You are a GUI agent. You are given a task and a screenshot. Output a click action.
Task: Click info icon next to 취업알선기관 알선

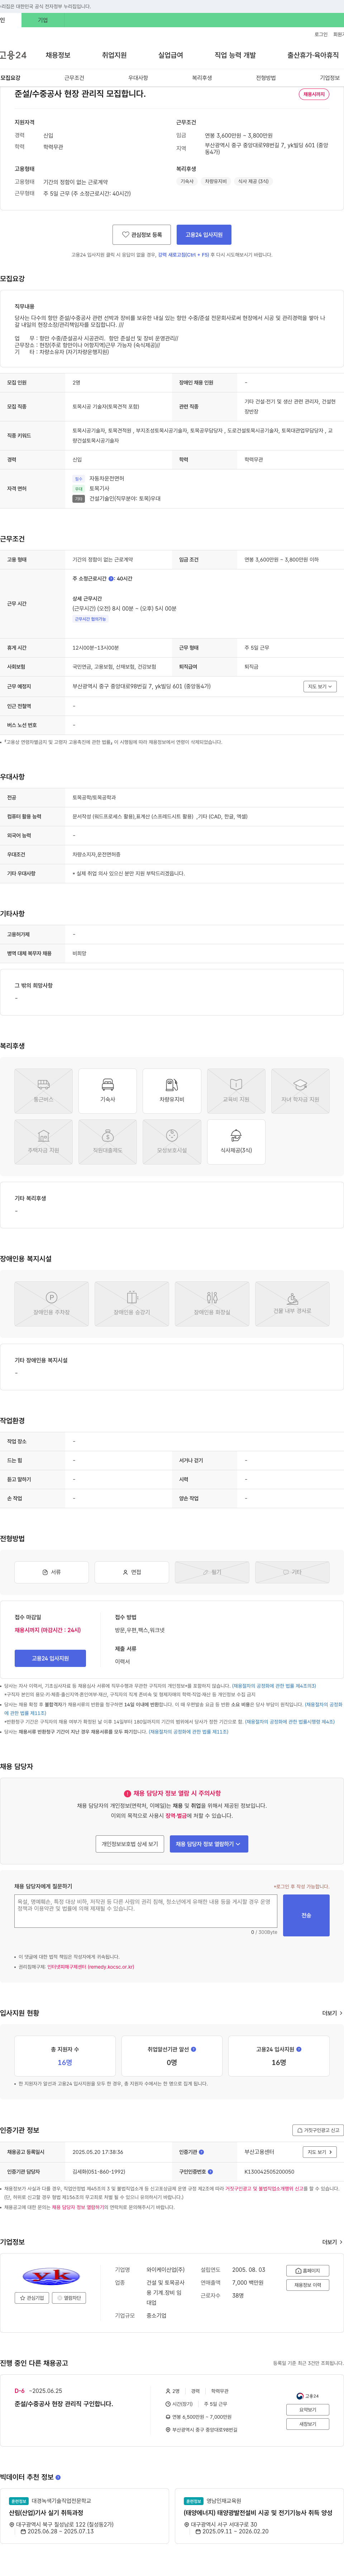coord(194,2049)
